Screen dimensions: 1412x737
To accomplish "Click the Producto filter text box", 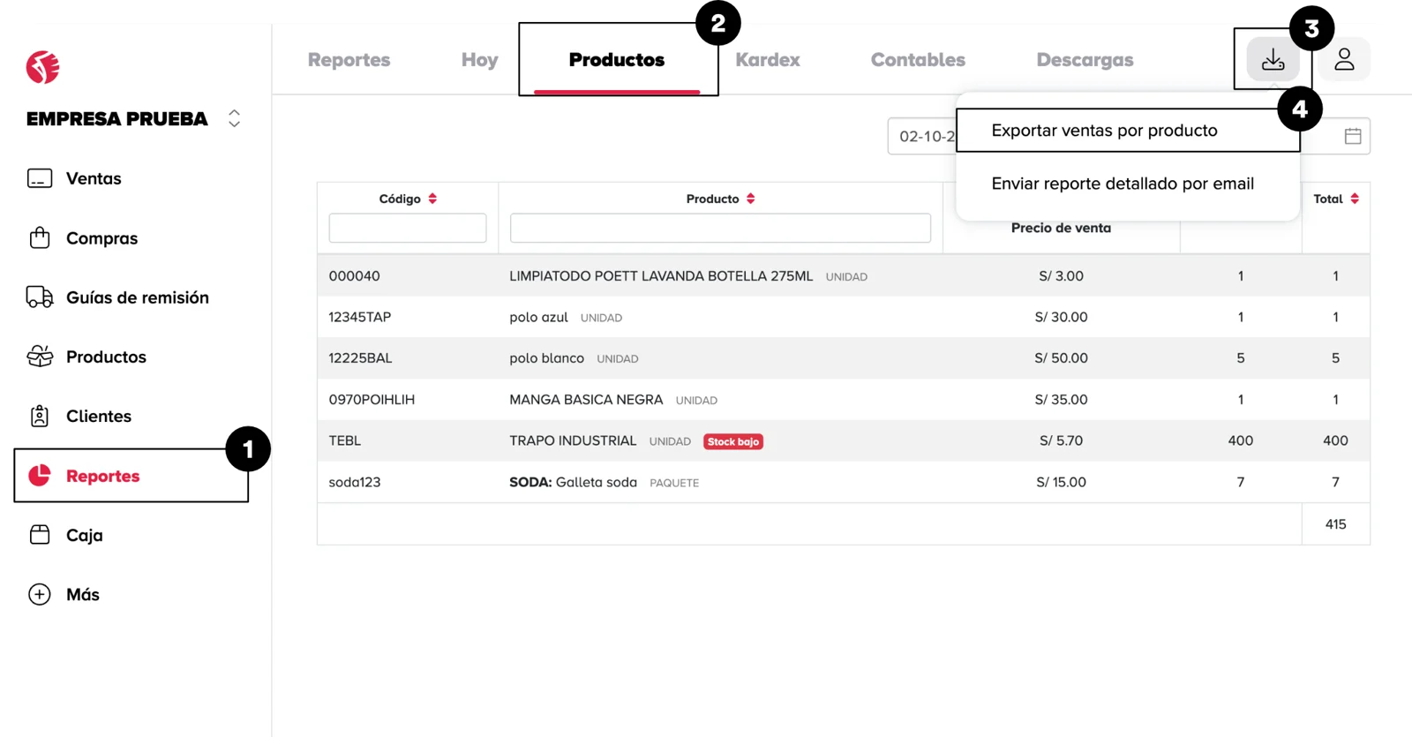I will click(x=720, y=228).
